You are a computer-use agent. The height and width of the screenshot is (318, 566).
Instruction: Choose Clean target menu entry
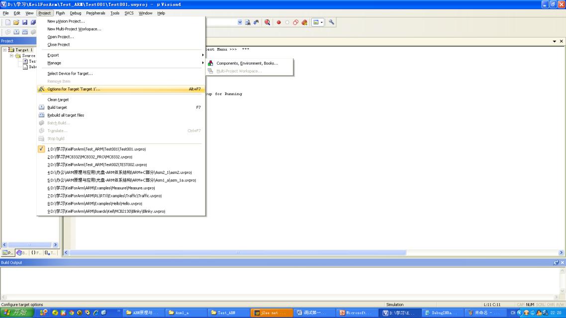(x=121, y=100)
